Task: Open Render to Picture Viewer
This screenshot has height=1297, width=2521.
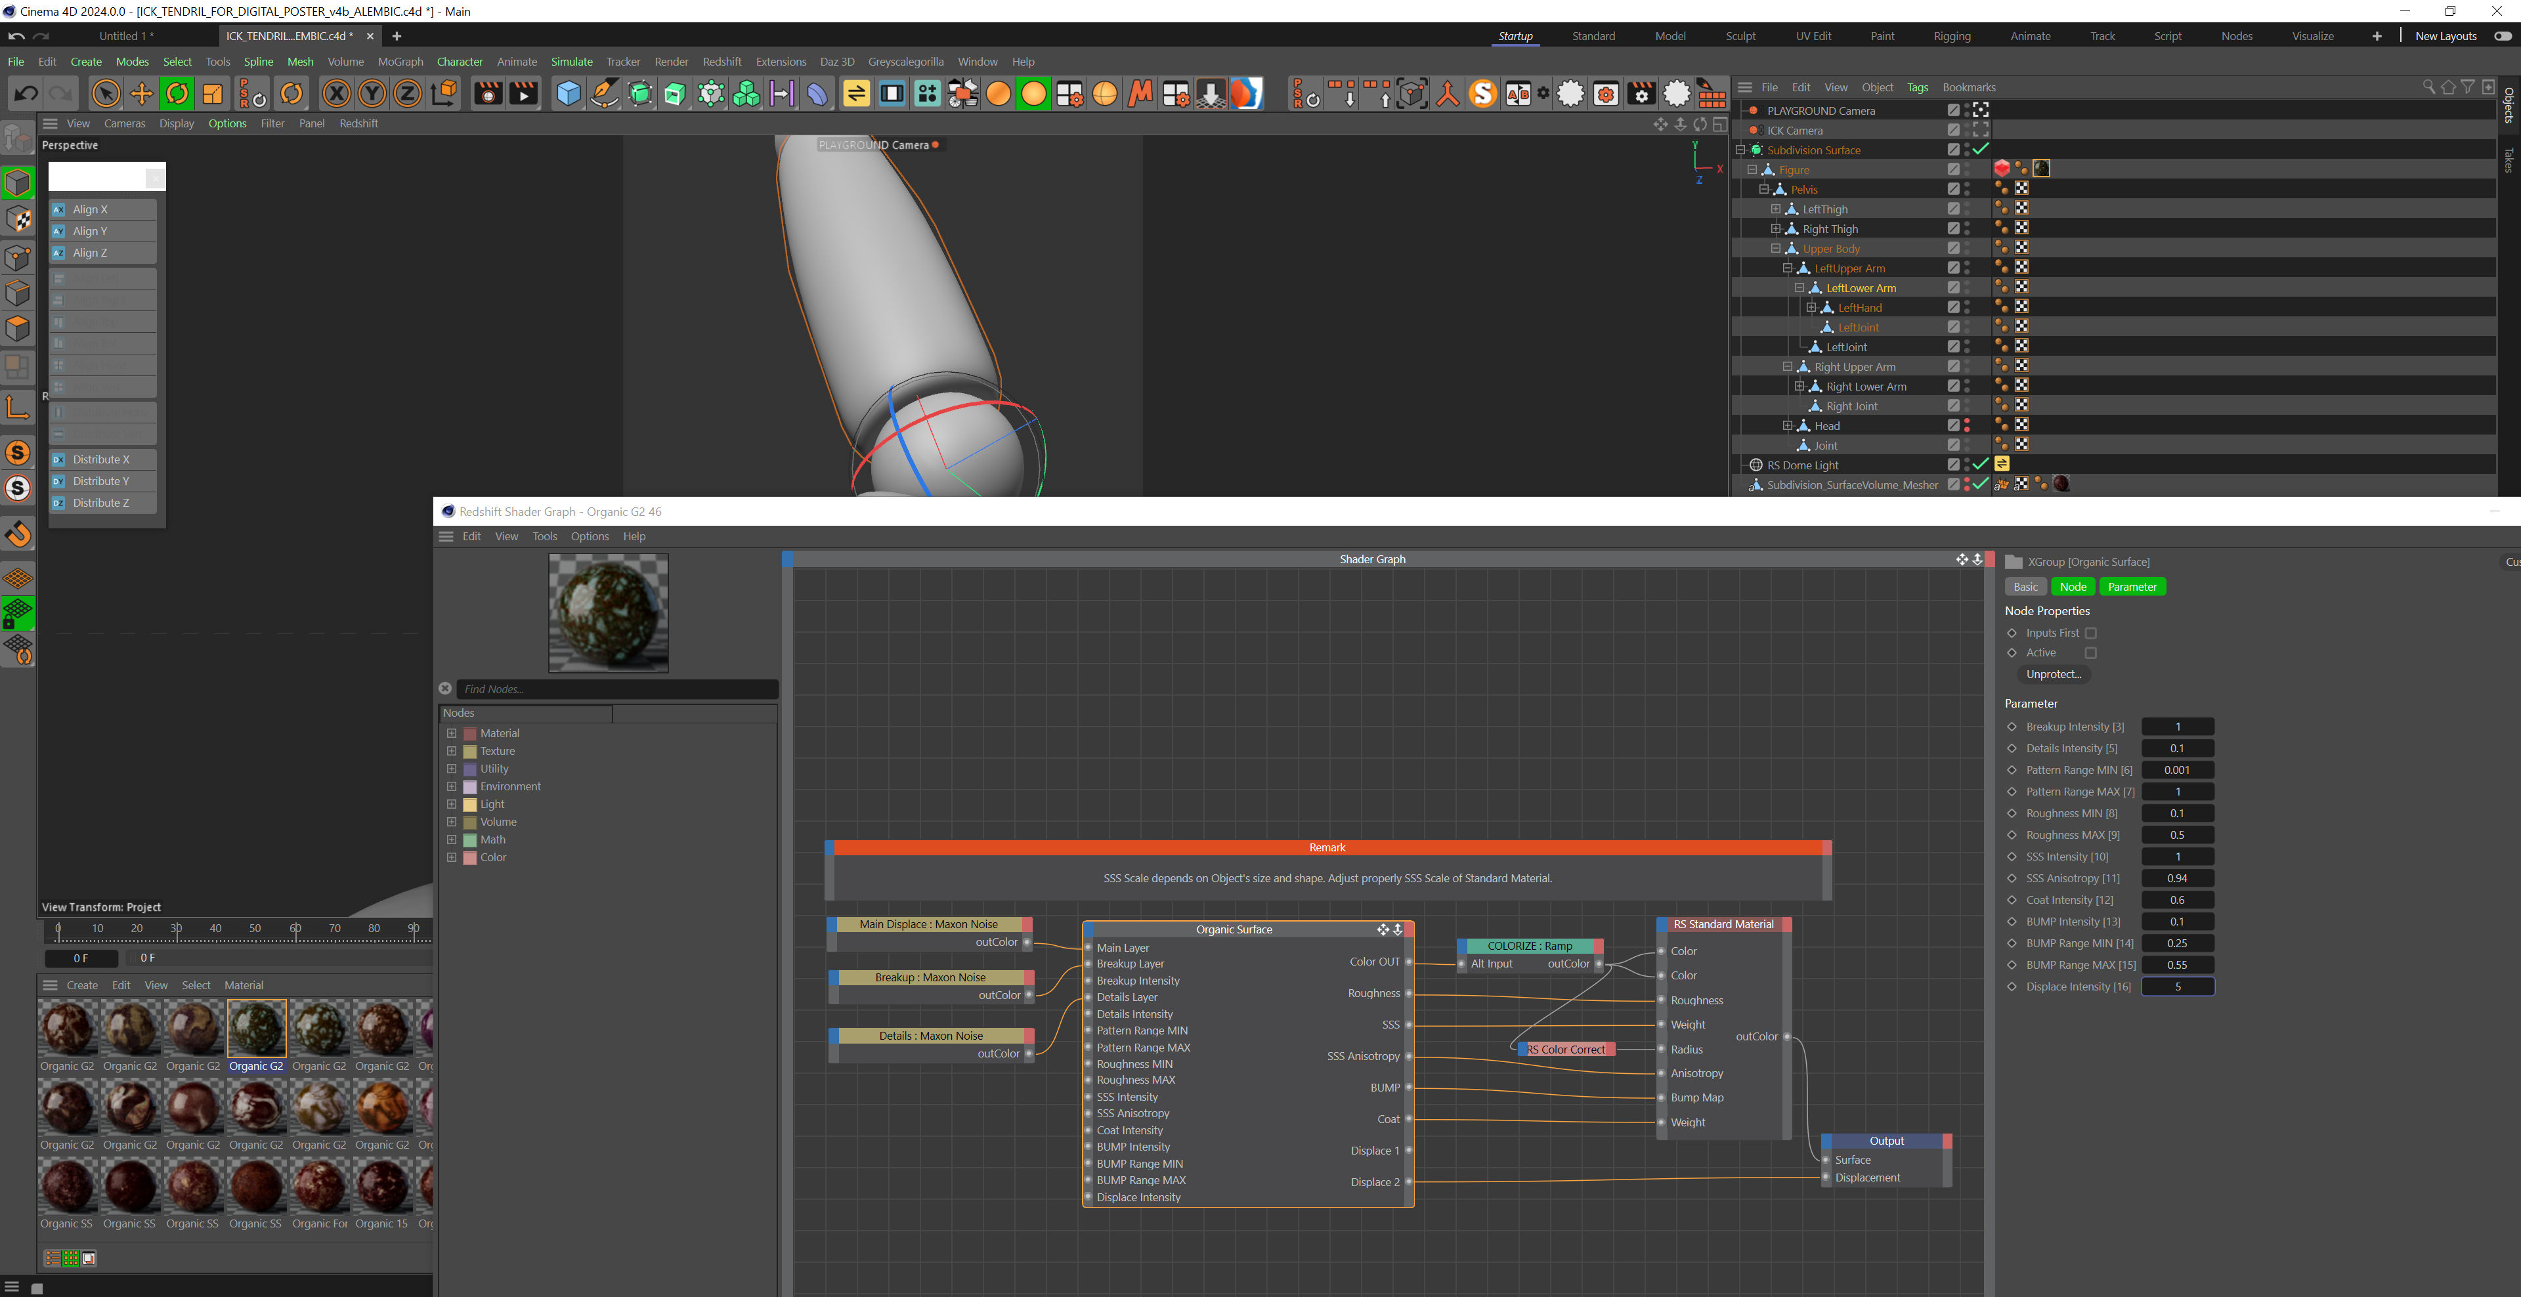Action: tap(524, 94)
